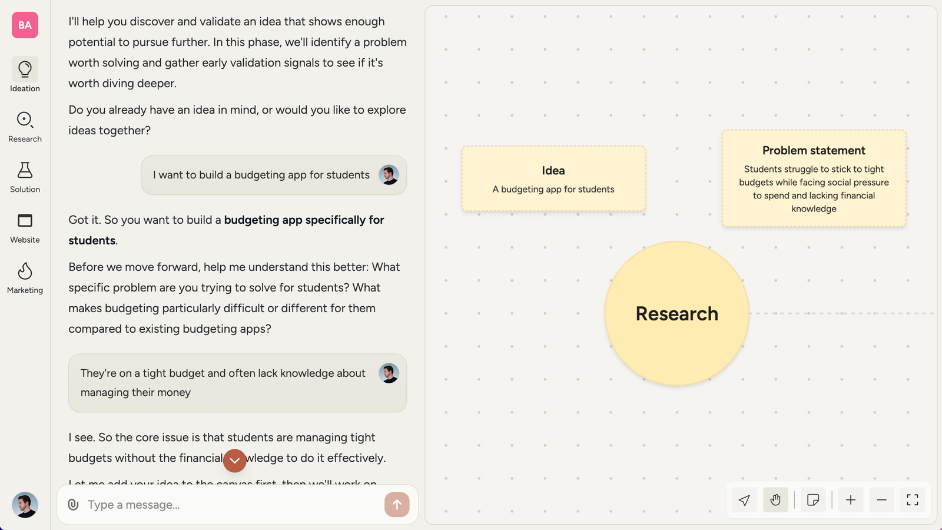Enter fullscreen canvas view
This screenshot has width=942, height=530.
(x=913, y=500)
